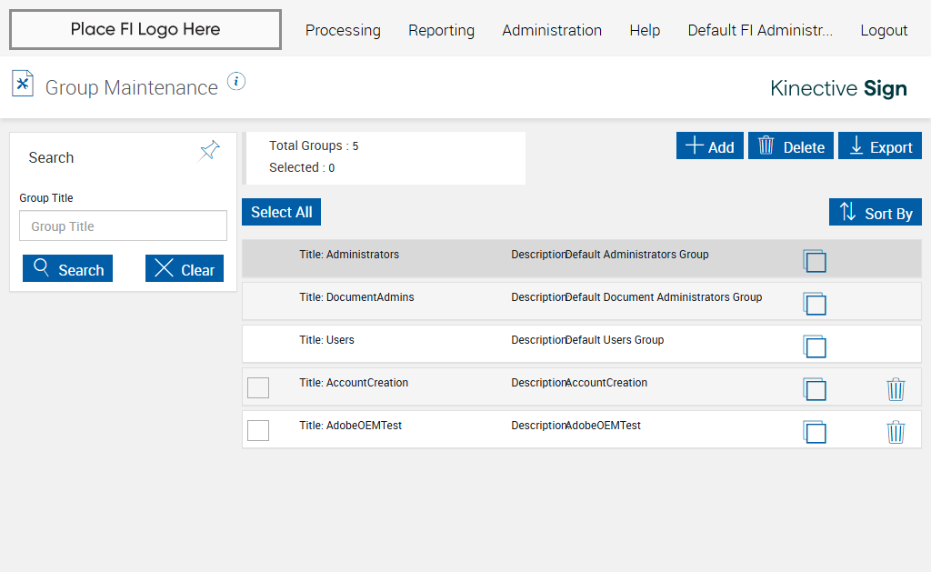Open the Reporting menu
The image size is (931, 572).
pyautogui.click(x=441, y=30)
